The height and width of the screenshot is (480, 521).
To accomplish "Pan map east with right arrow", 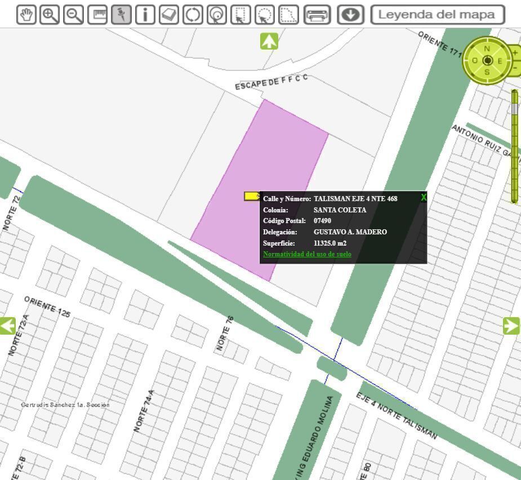I will tap(511, 326).
